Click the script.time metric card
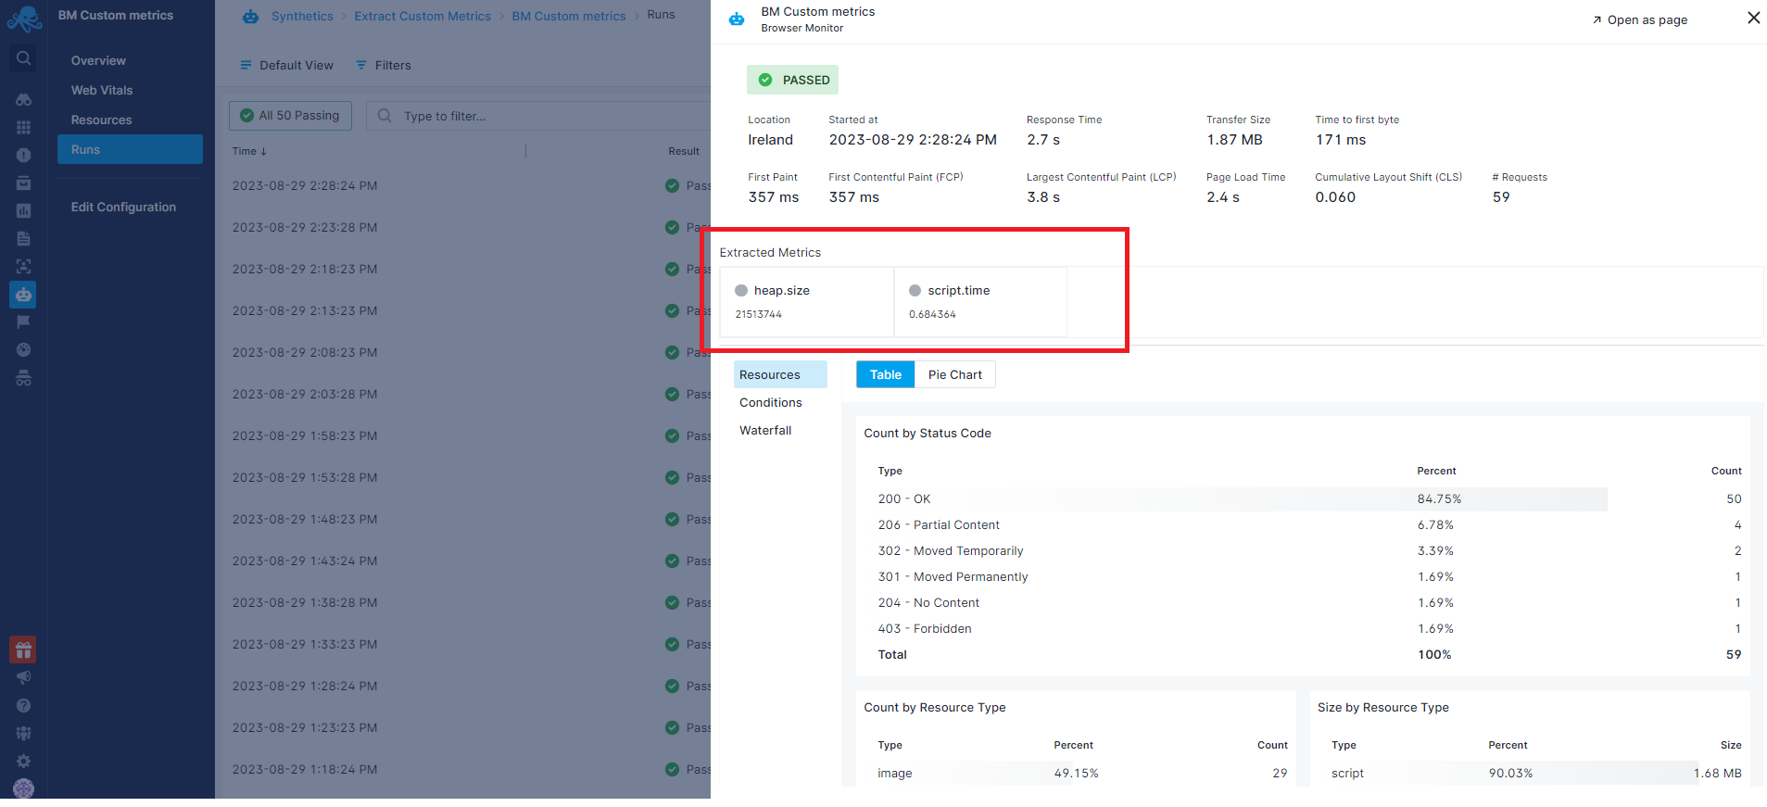The width and height of the screenshot is (1767, 807). pos(980,302)
